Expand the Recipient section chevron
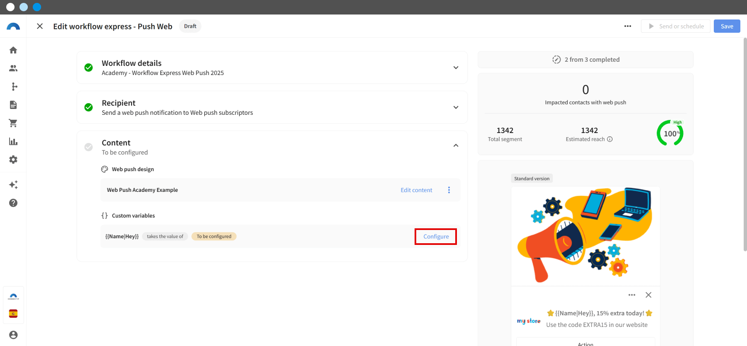This screenshot has width=747, height=346. pos(456,107)
